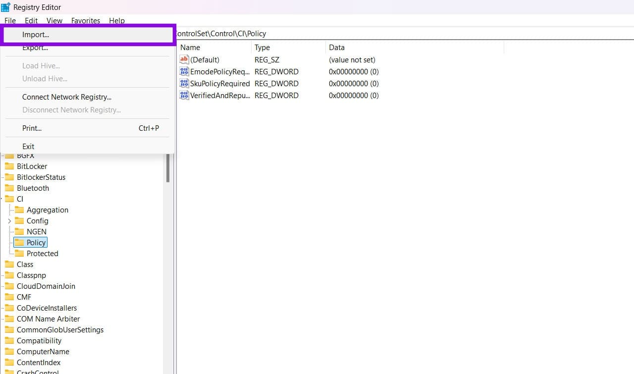Click the CoDeviceInstallers folder icon
Viewport: 634px width, 374px height.
coord(9,308)
